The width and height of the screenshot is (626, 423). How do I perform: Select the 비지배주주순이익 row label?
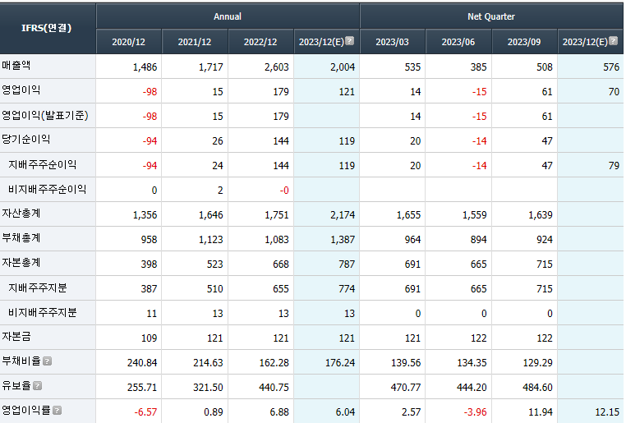(47, 190)
